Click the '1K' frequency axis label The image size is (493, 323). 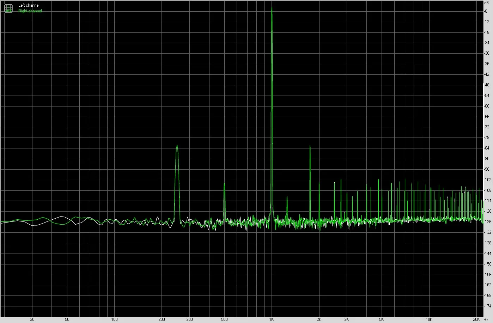pos(271,319)
